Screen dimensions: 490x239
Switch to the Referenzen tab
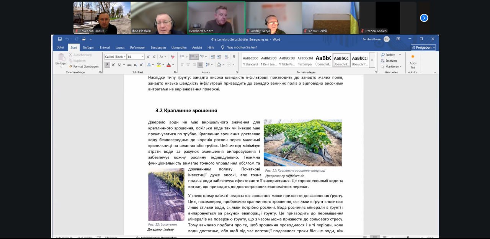[x=137, y=47]
